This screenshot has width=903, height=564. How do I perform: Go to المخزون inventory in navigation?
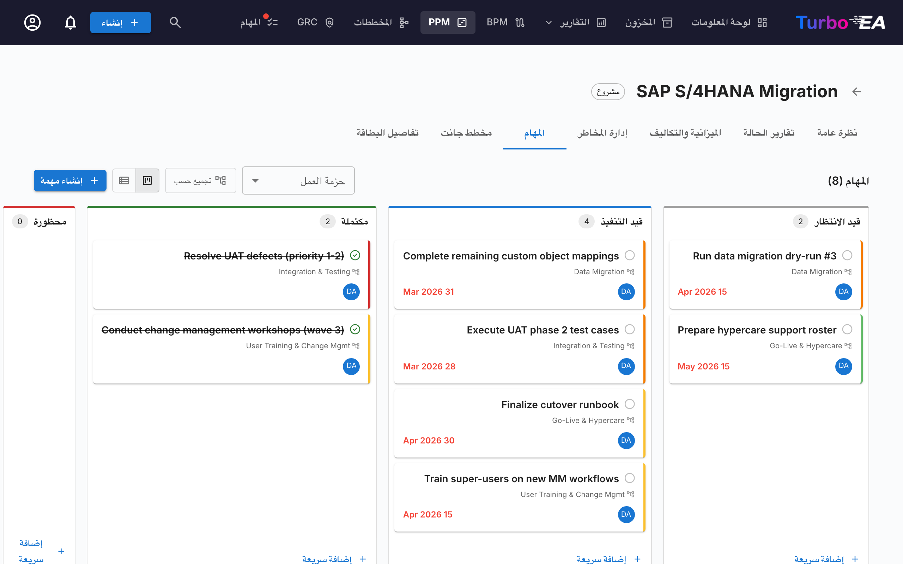point(649,22)
